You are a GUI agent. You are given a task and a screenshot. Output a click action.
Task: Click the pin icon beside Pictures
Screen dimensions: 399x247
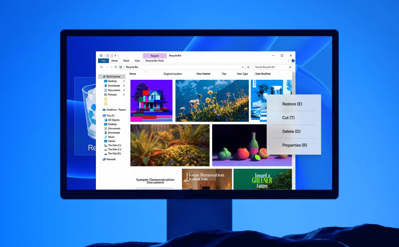tap(124, 95)
